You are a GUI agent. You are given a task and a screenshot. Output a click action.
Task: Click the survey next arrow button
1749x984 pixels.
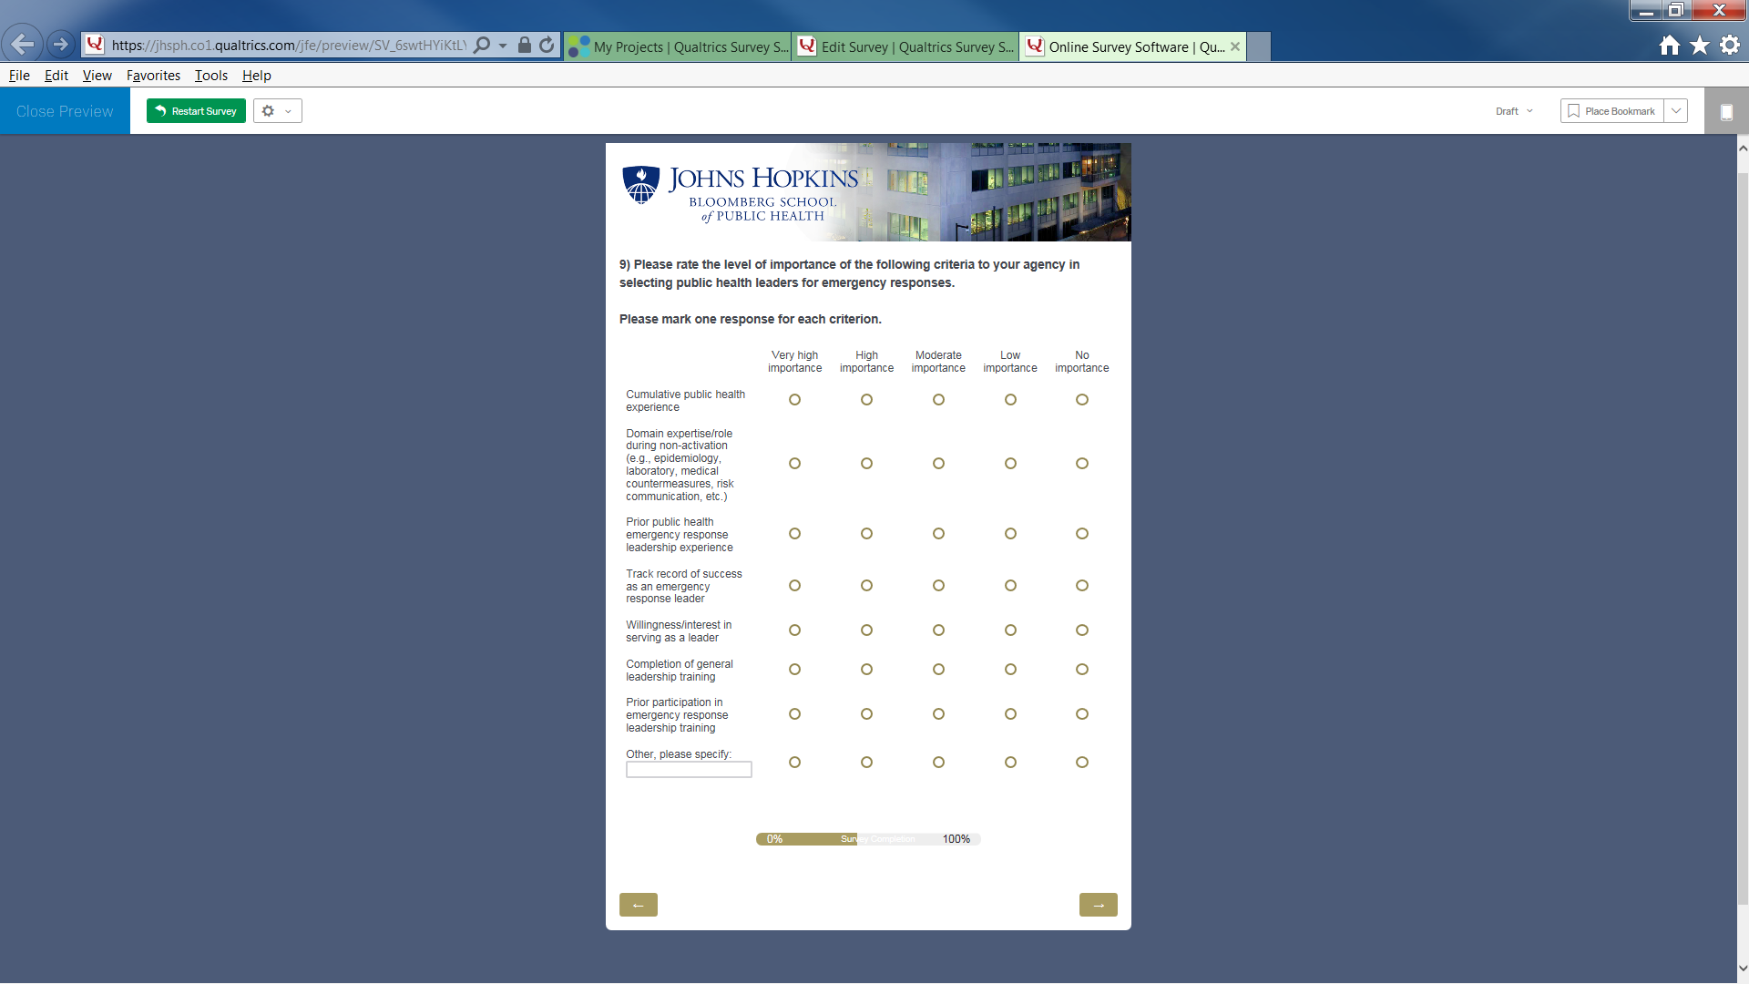(1098, 905)
